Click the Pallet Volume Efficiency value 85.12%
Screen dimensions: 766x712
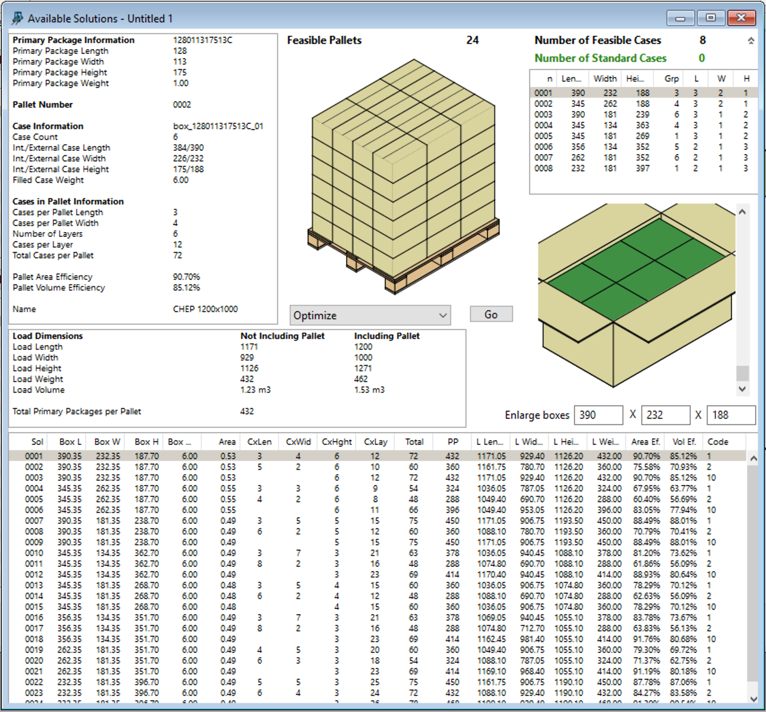click(x=187, y=287)
